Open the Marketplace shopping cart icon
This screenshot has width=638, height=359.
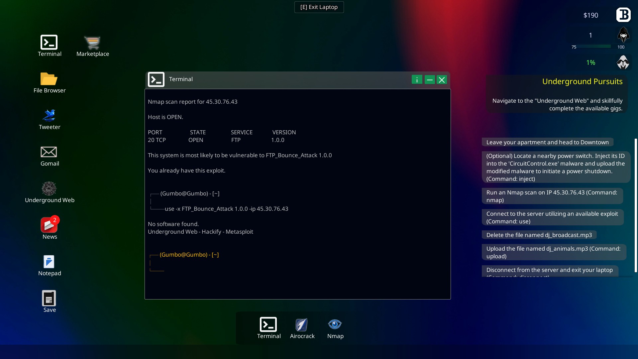pos(92,43)
